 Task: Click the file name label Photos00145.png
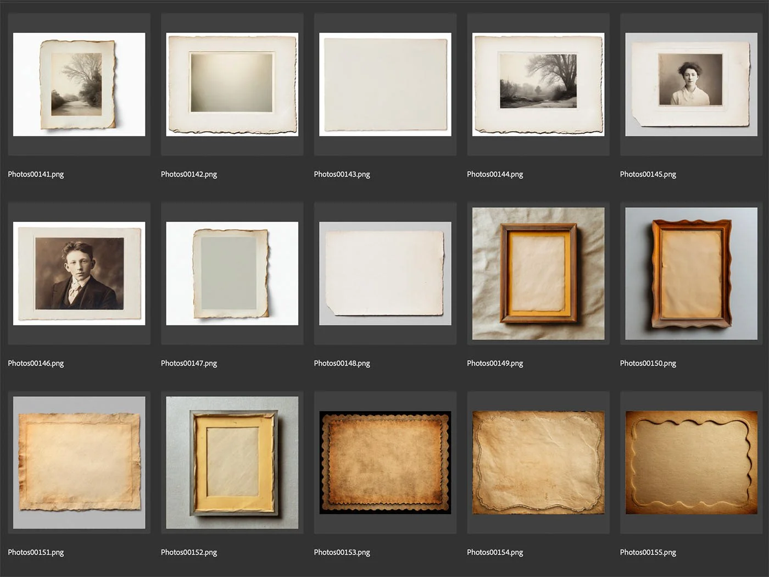click(648, 174)
